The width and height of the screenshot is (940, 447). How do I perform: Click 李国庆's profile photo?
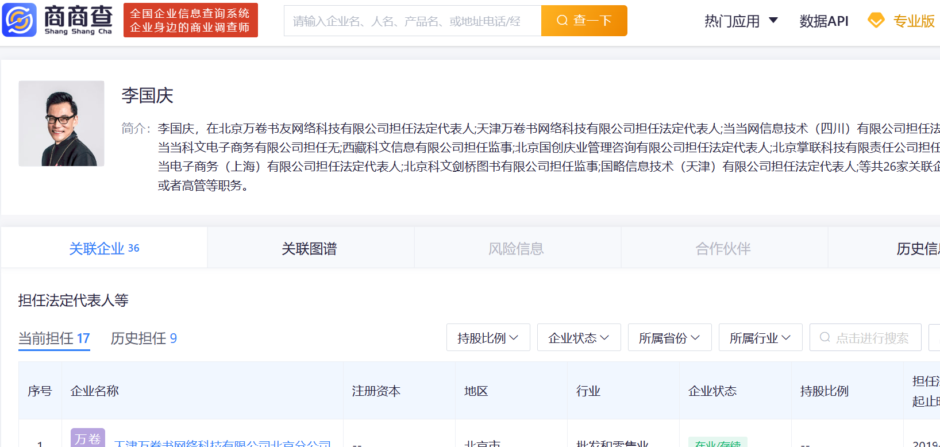pyautogui.click(x=61, y=124)
